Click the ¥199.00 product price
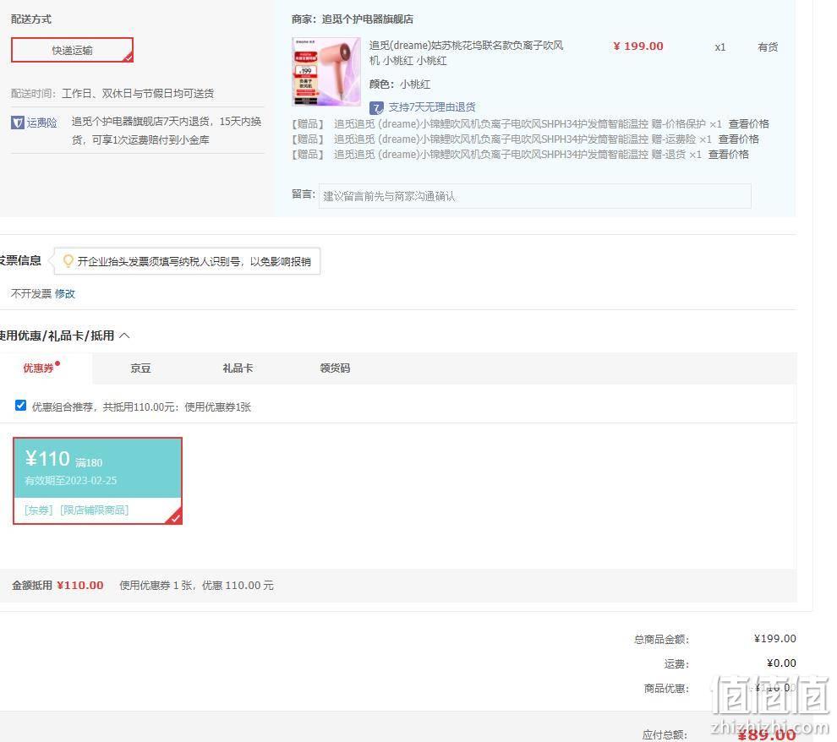The height and width of the screenshot is (742, 837). point(637,46)
